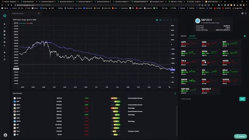Open the first browser tab
The height and width of the screenshot is (140, 249).
coord(10,2)
